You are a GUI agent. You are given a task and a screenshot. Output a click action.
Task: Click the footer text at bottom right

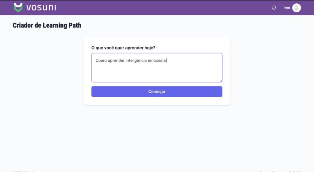[x=281, y=171]
